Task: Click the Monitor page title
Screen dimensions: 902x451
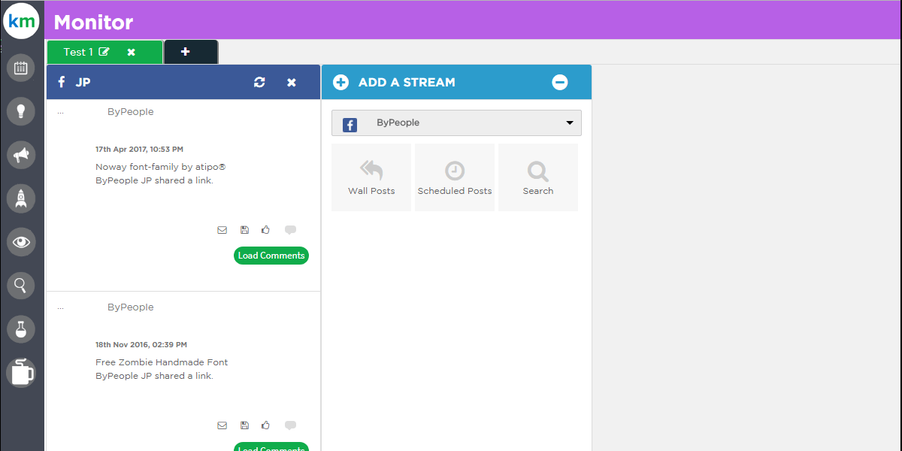Action: pyautogui.click(x=93, y=23)
